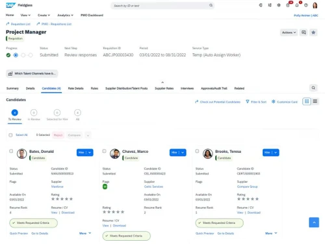Open the dropdown arrow next to Compare
The height and width of the screenshot is (244, 325).
[88, 135]
